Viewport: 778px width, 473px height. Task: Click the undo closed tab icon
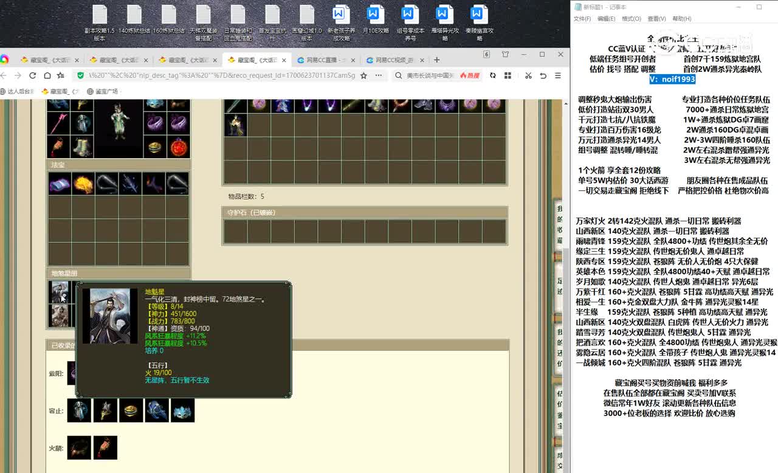pos(543,75)
